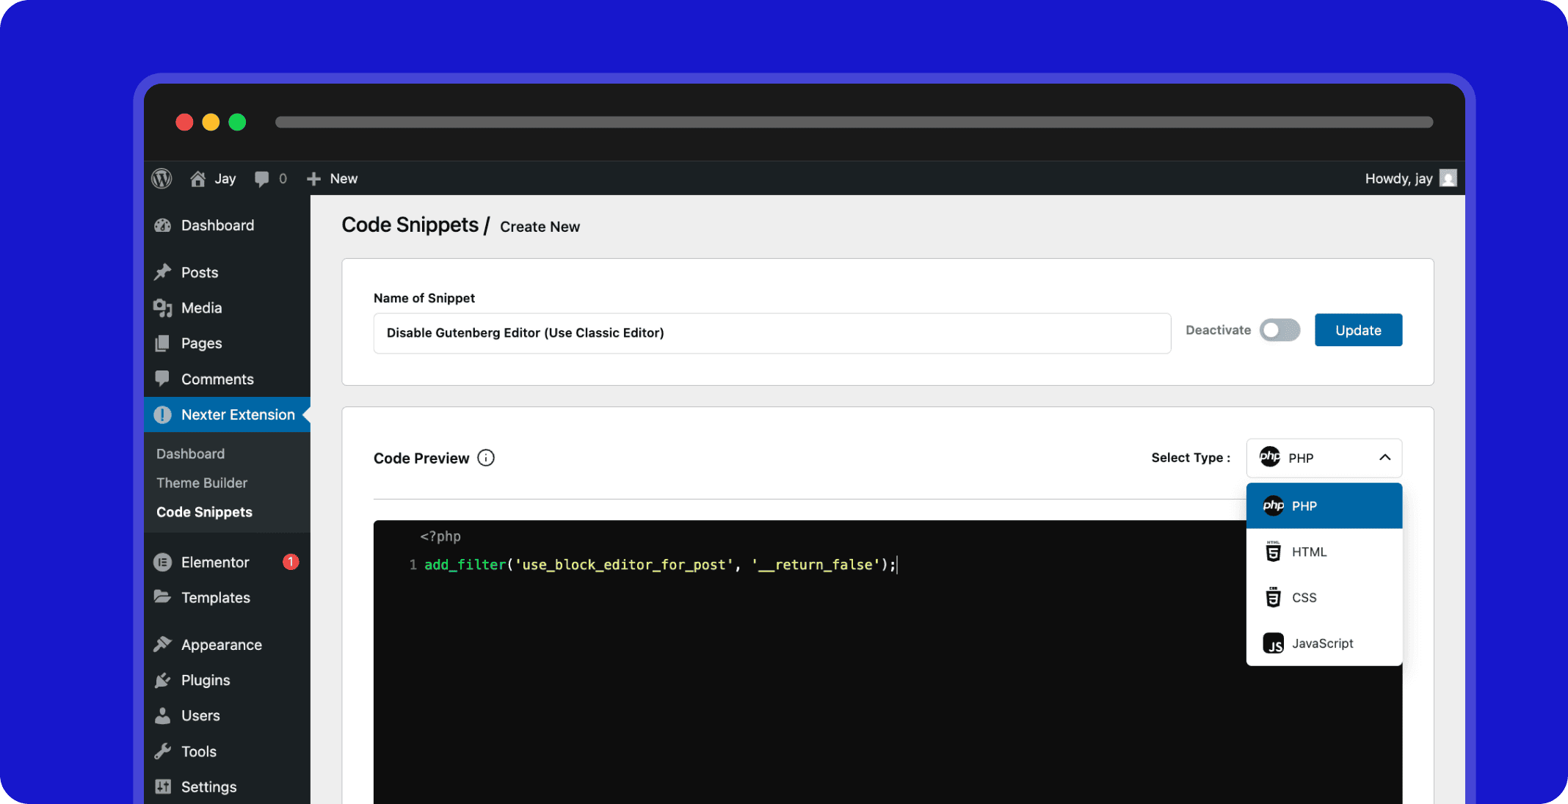This screenshot has width=1568, height=804.
Task: Open Nexter Dashboard submenu link
Action: tap(190, 453)
